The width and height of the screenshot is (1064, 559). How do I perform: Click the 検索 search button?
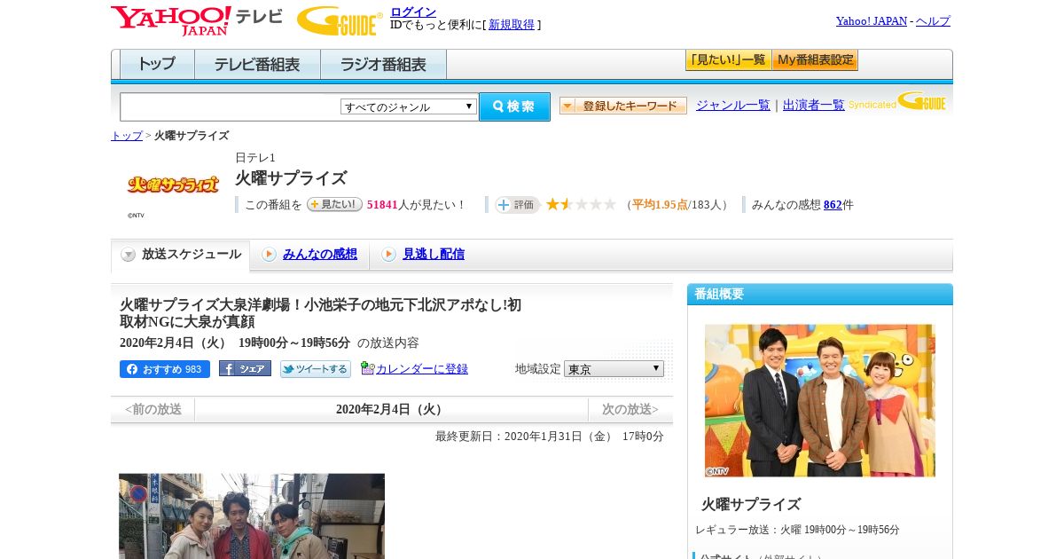point(514,106)
